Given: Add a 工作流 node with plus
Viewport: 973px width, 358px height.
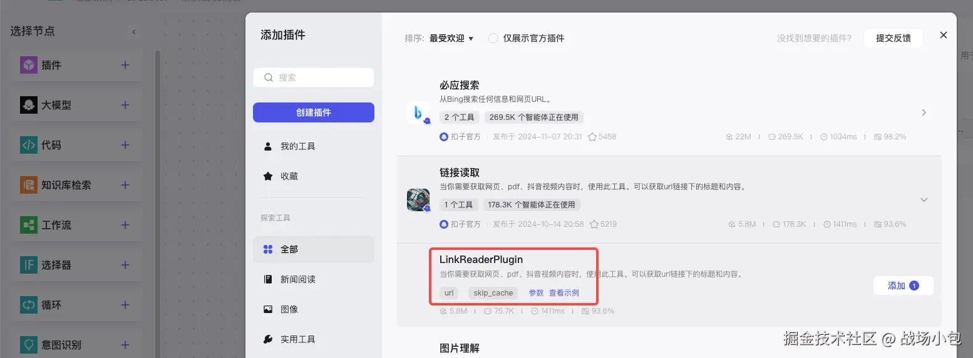Looking at the screenshot, I should (x=125, y=225).
